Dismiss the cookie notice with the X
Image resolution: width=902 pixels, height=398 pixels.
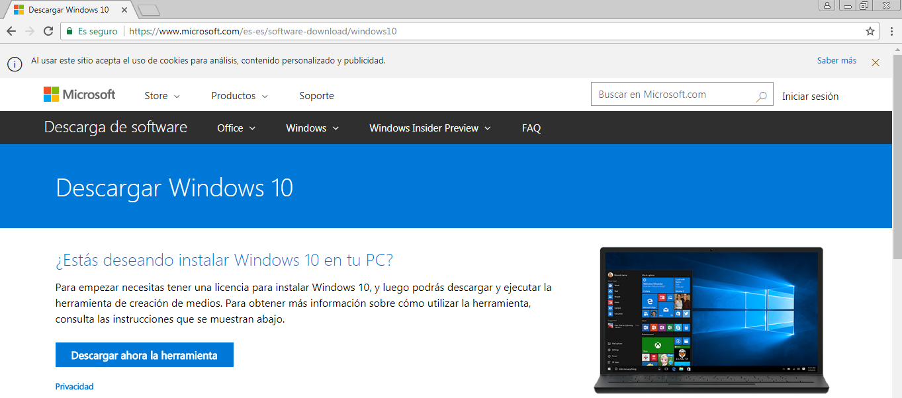coord(875,62)
